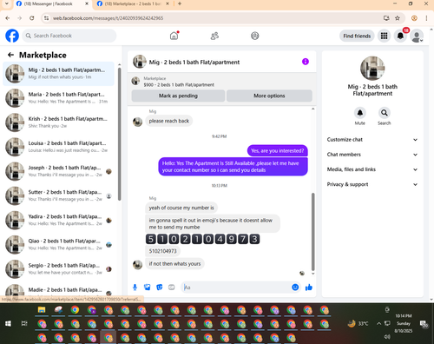The height and width of the screenshot is (344, 434).
Task: Open Windows Start menu
Action: click(8, 323)
